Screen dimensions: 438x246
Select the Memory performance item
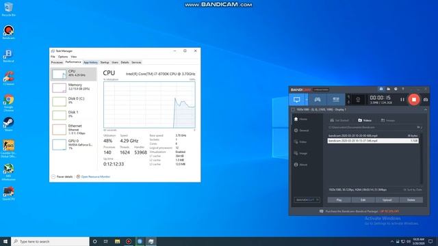[x=74, y=87]
